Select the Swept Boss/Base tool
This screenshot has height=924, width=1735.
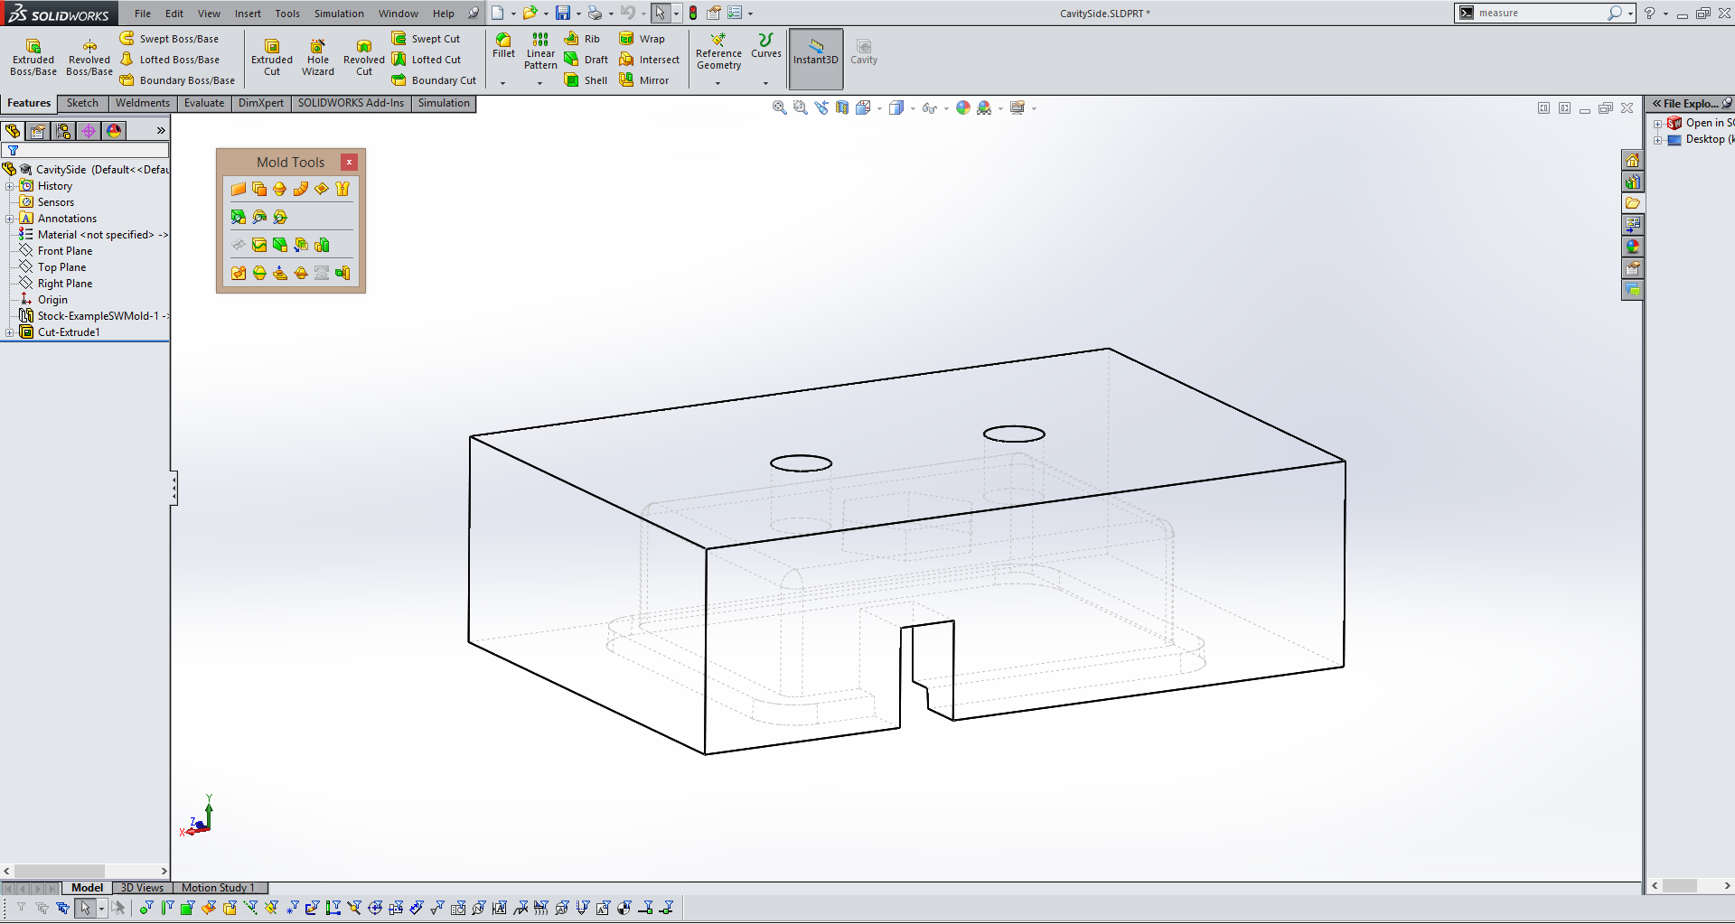(170, 39)
